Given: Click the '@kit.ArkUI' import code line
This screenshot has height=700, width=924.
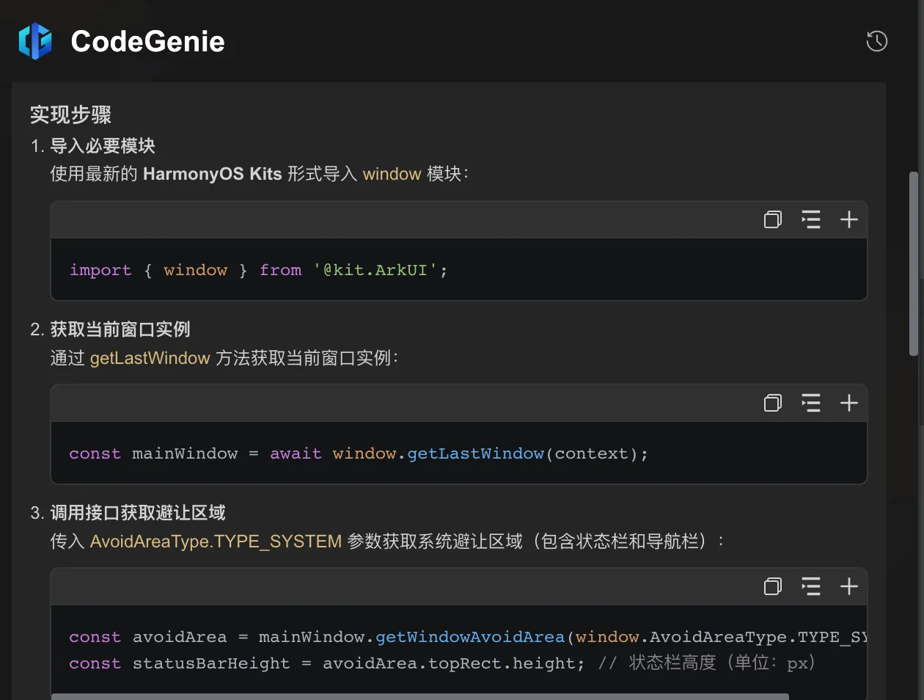Looking at the screenshot, I should [x=258, y=270].
